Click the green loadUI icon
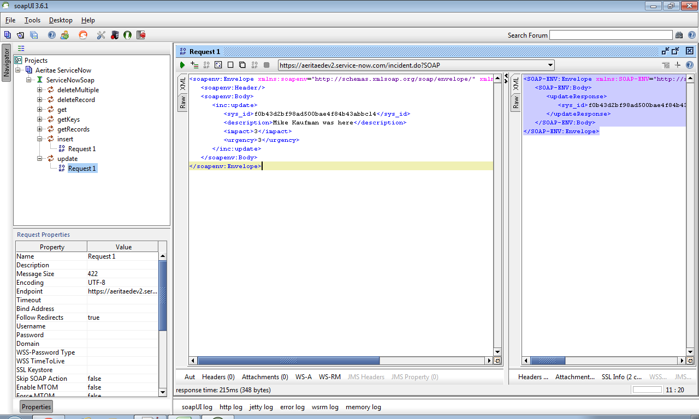 click(127, 35)
